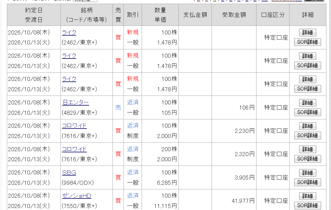
Task: Open the コロワイド link for the 200株 trade
Action: [74, 149]
